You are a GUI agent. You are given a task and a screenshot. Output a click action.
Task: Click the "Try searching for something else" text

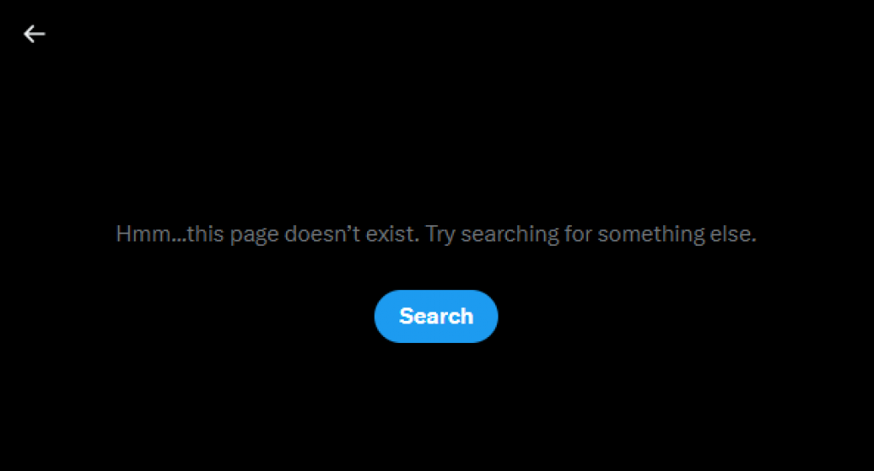click(x=591, y=234)
